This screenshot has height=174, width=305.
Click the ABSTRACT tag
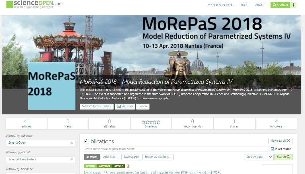105,166
